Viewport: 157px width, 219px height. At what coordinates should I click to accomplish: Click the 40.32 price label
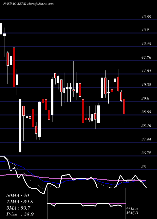tap(146, 85)
